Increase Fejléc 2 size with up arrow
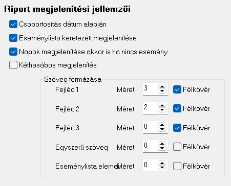The image size is (231, 186). pos(162,105)
